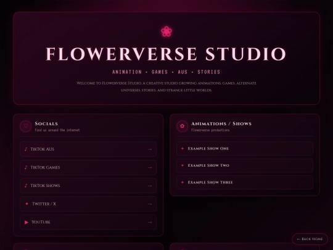The image size is (333, 250).
Task: Click the play icon on YouTube
Action: click(x=27, y=222)
